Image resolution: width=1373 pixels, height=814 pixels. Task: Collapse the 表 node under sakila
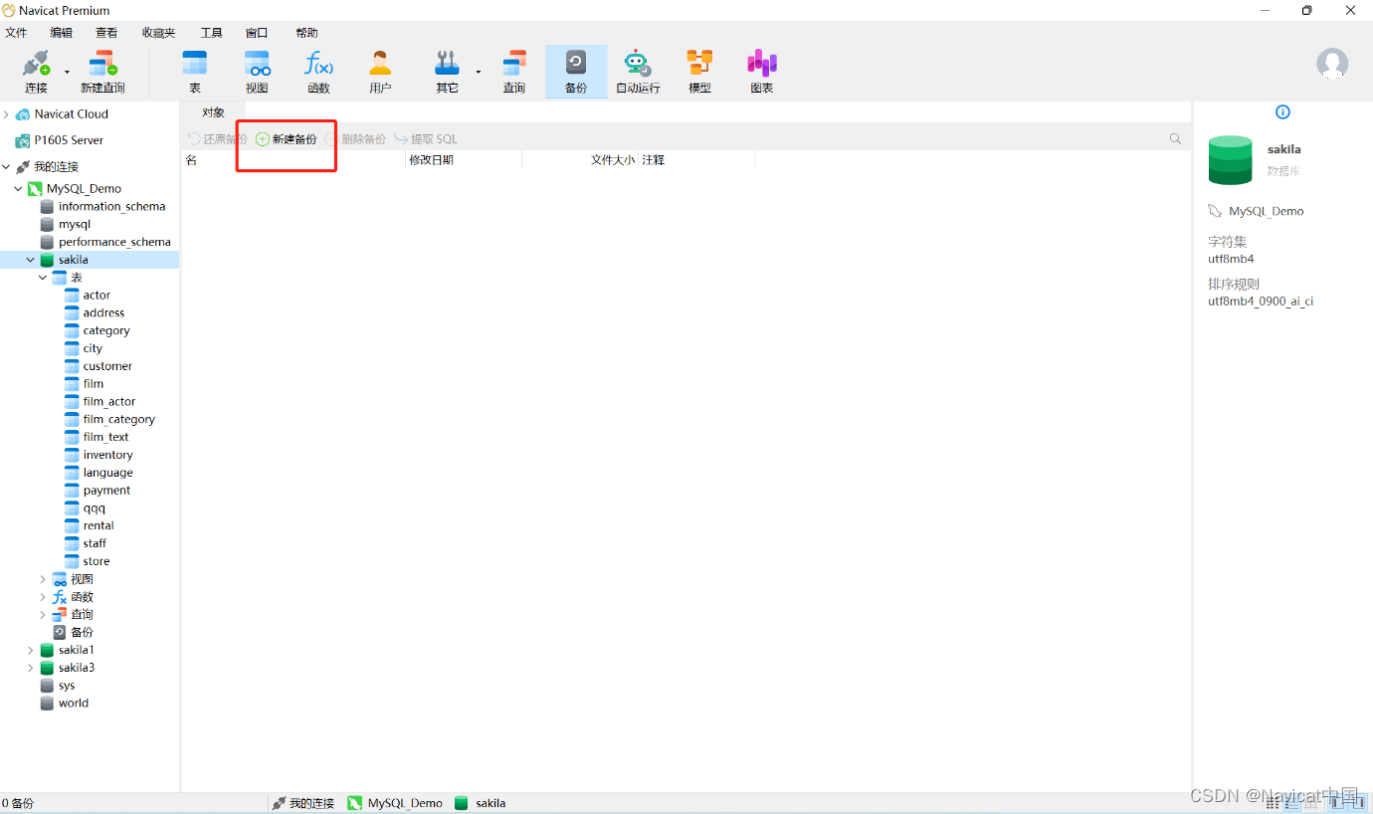[x=43, y=278]
